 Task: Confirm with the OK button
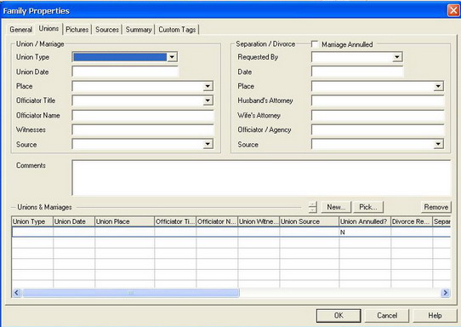point(339,316)
